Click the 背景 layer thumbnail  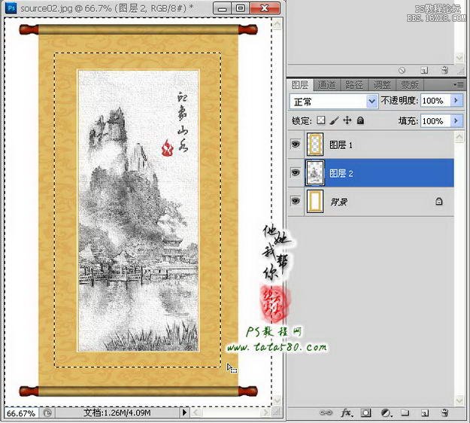(x=315, y=201)
